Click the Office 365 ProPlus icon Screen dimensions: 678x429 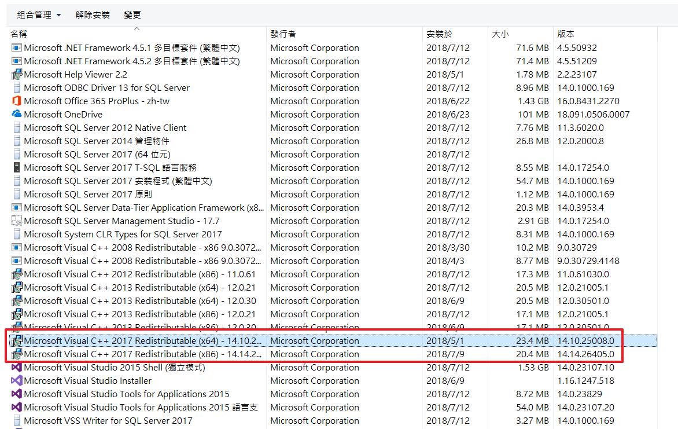click(16, 101)
